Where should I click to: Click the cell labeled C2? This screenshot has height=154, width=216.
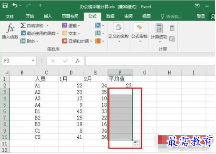point(46,137)
